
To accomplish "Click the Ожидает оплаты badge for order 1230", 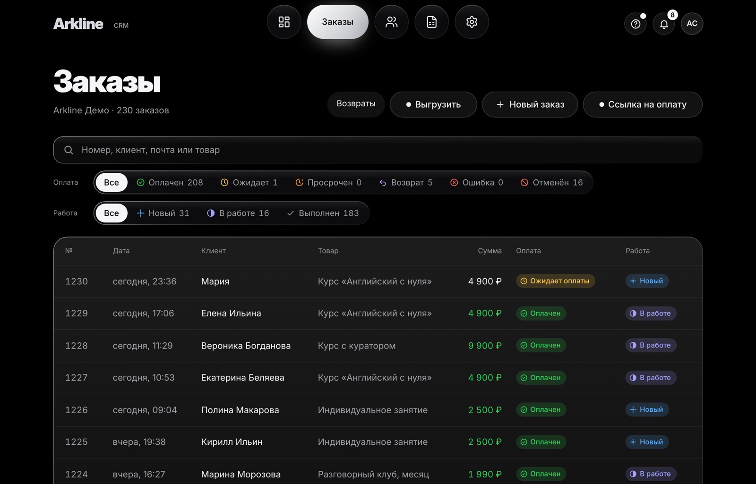I will [x=555, y=281].
